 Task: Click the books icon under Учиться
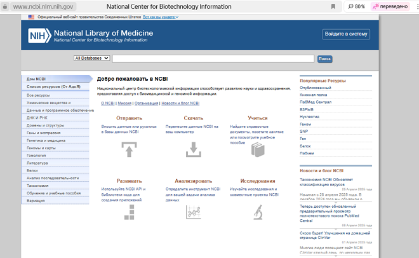point(258,149)
